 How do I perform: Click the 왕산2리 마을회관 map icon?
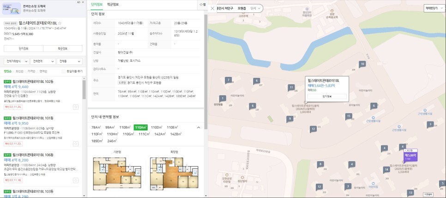[x=307, y=8]
